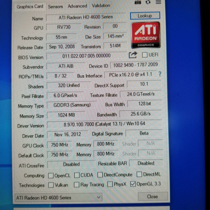Image resolution: width=210 pixels, height=210 pixels.
Task: Click the Die Size value 145 mm²
Action: [x=115, y=36]
